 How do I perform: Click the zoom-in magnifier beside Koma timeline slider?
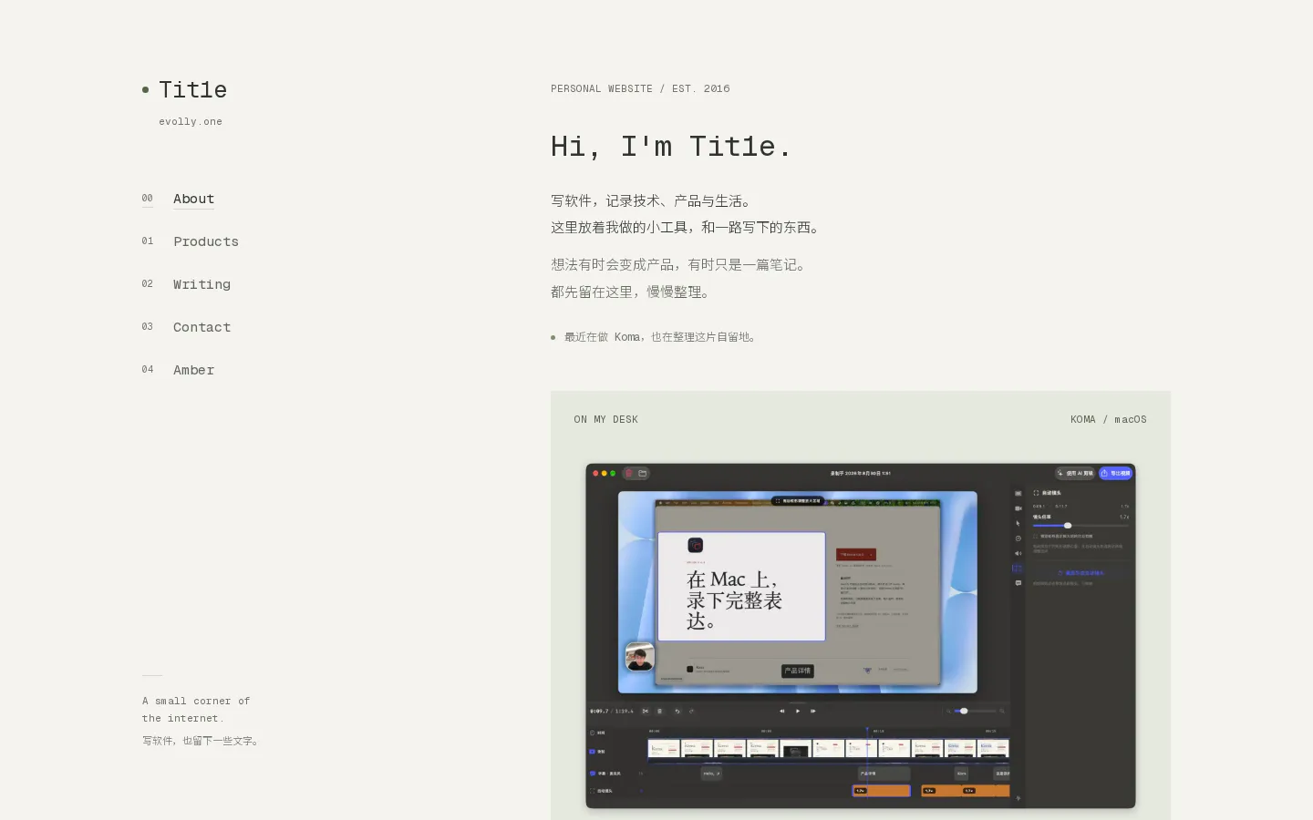[1002, 711]
